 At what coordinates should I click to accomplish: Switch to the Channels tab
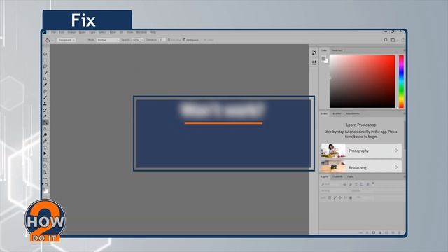pyautogui.click(x=337, y=177)
